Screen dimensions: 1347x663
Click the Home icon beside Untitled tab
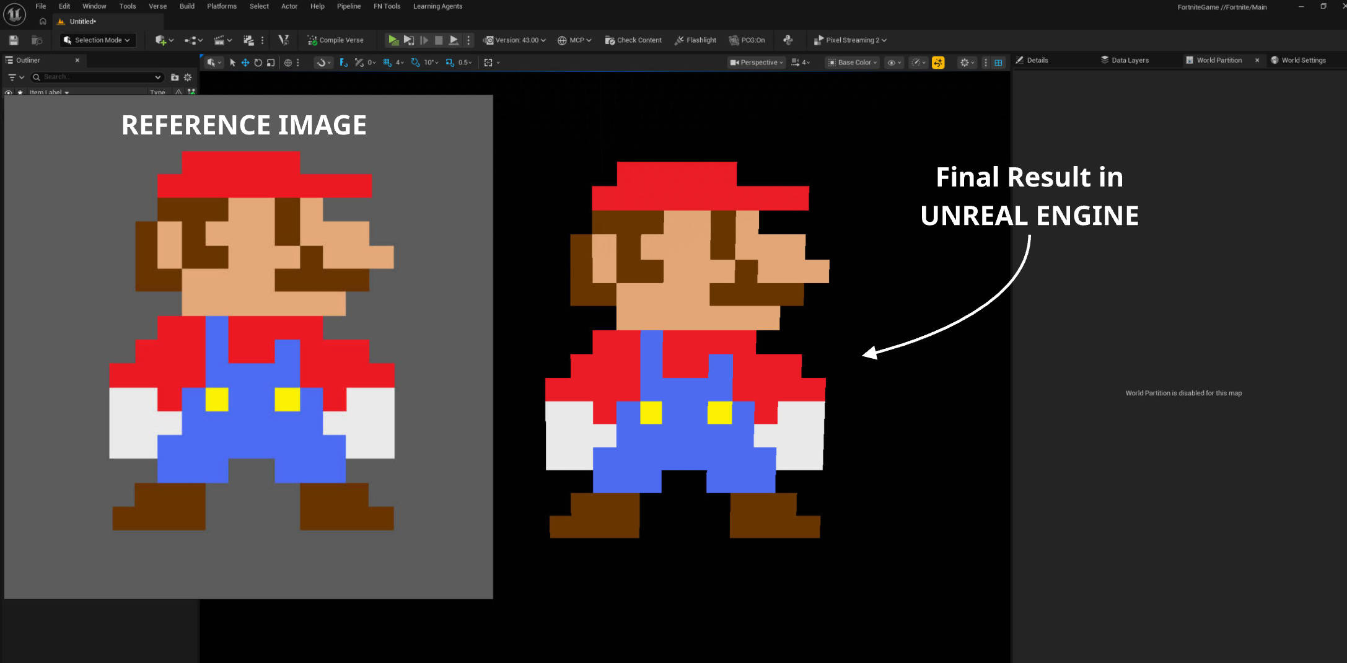tap(43, 21)
